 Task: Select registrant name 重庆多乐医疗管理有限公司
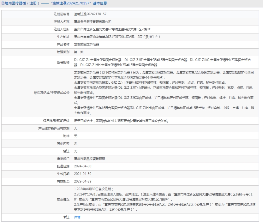(x=93, y=22)
